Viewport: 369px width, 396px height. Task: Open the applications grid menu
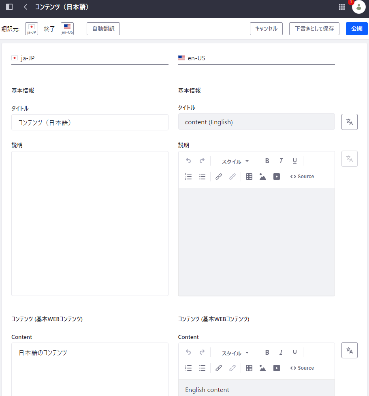click(342, 7)
